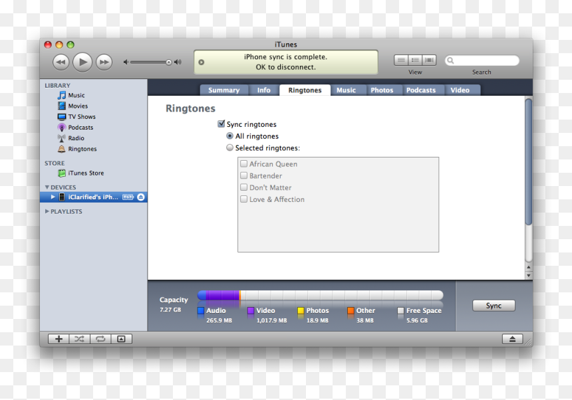Toggle shuffle mode
Screen dimensions: 572x400
(80, 339)
